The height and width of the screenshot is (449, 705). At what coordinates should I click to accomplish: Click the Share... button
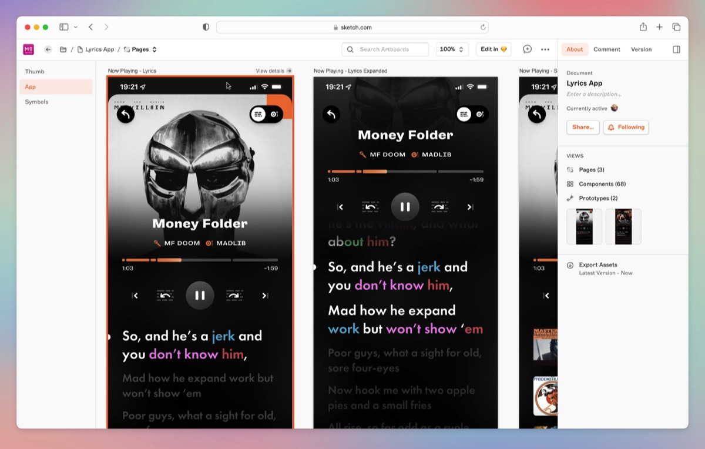click(x=583, y=127)
